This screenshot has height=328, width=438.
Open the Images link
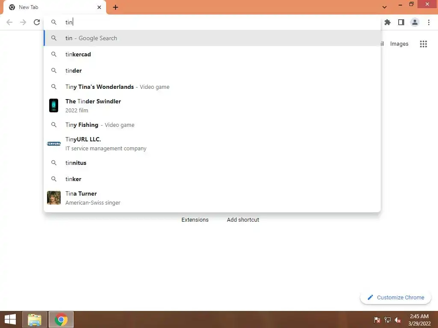point(399,44)
